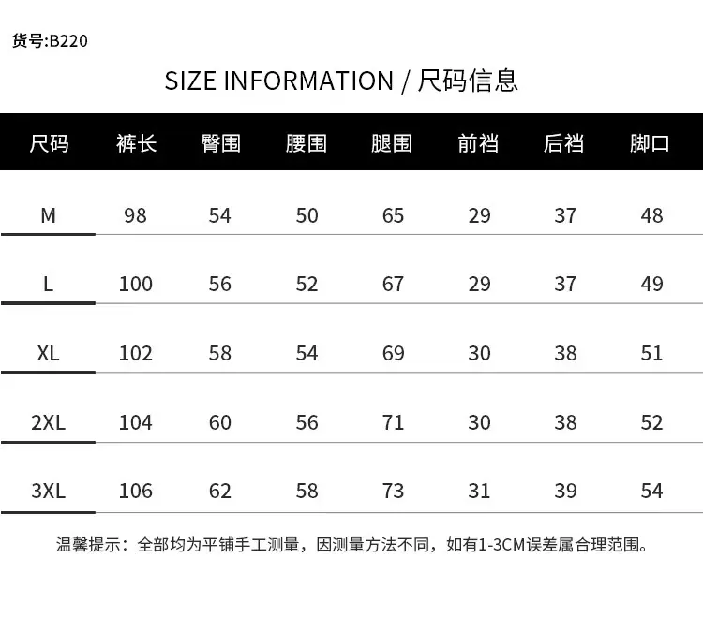Click the 2XL size row label
703x617 pixels.
click(49, 422)
